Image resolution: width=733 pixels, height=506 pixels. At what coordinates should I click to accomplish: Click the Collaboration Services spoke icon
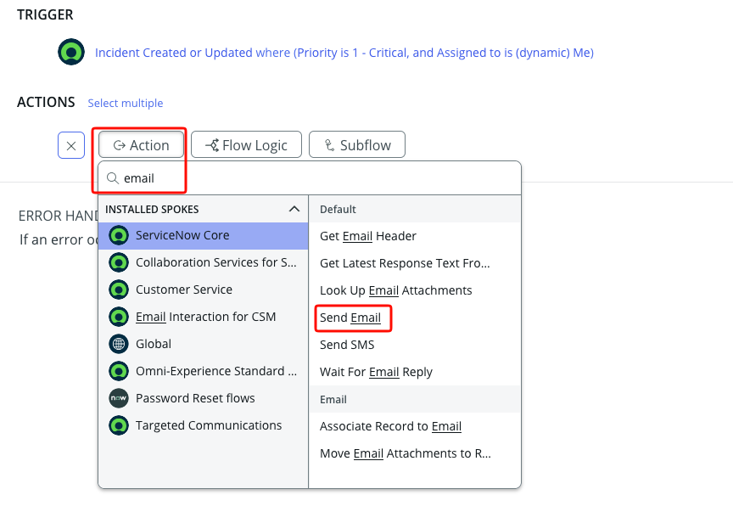pyautogui.click(x=120, y=262)
